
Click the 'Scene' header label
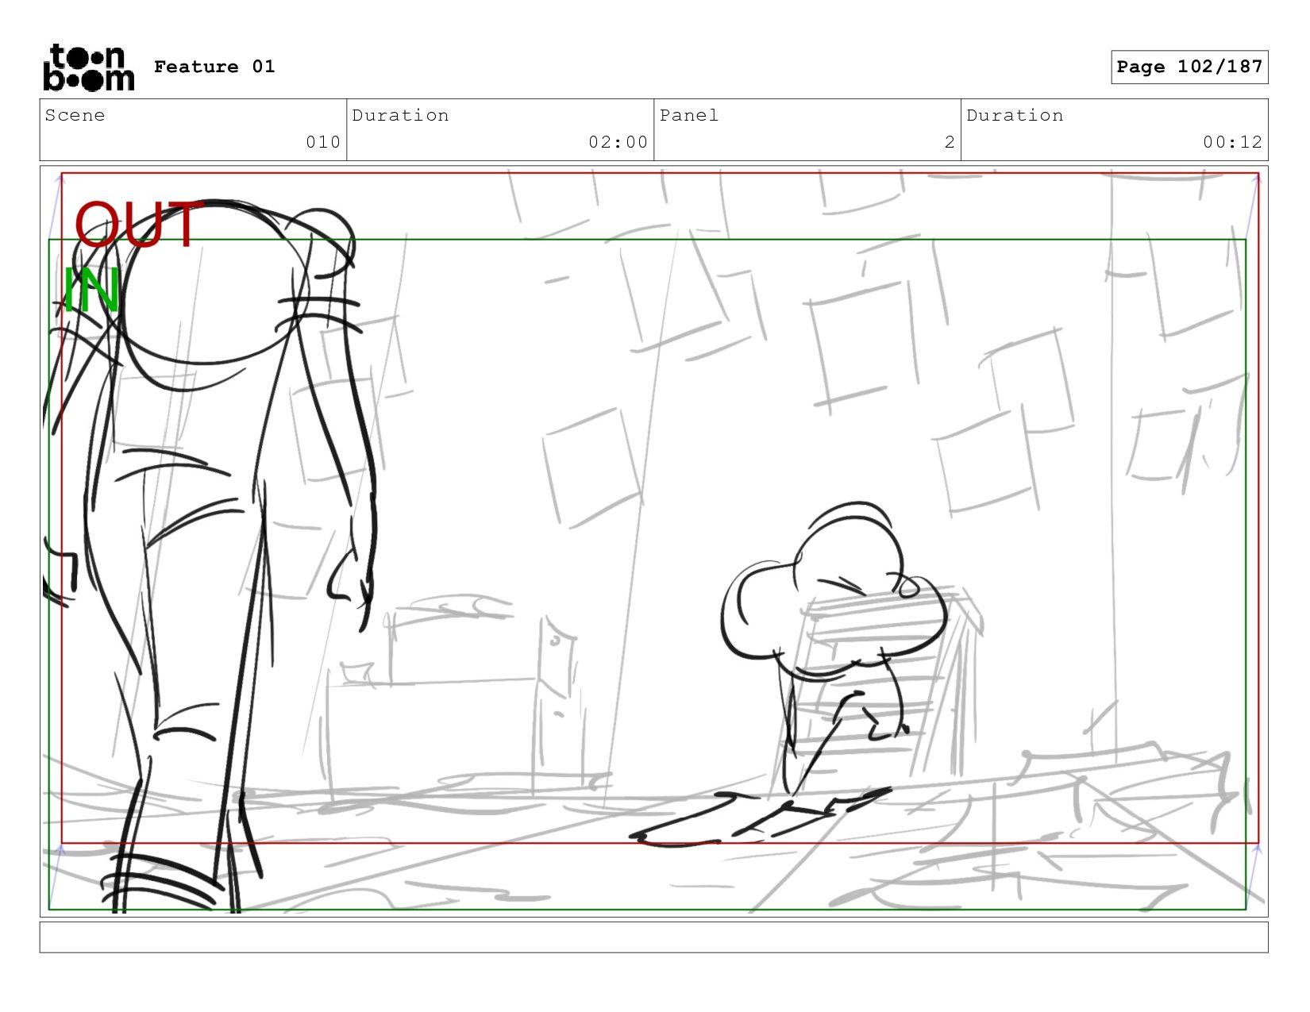point(75,115)
